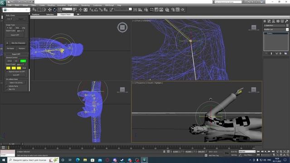
Task: Click the Mirror tool icon
Action: [x=135, y=10]
